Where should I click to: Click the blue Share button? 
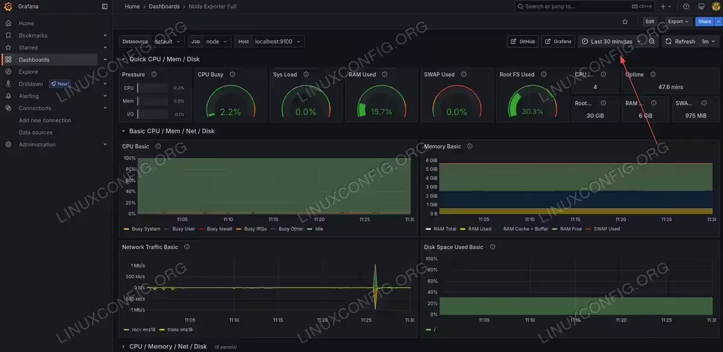point(704,22)
